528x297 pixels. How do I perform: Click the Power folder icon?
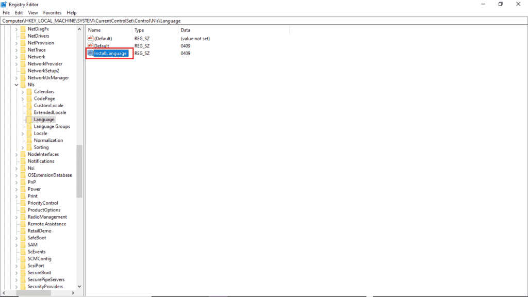[23, 189]
